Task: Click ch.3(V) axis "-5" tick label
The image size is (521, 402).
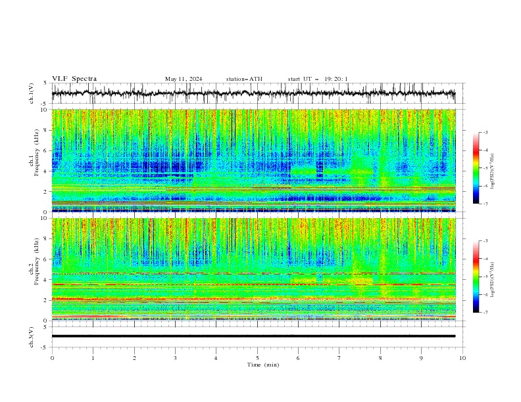Action: point(45,347)
